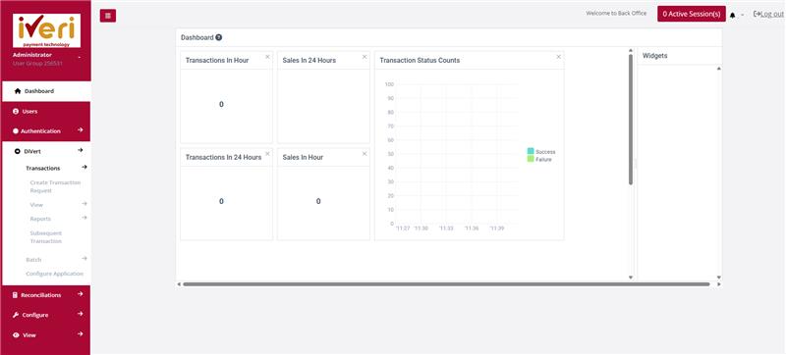Click the 0 Active Session(s) button
This screenshot has height=355, width=786.
pos(692,14)
